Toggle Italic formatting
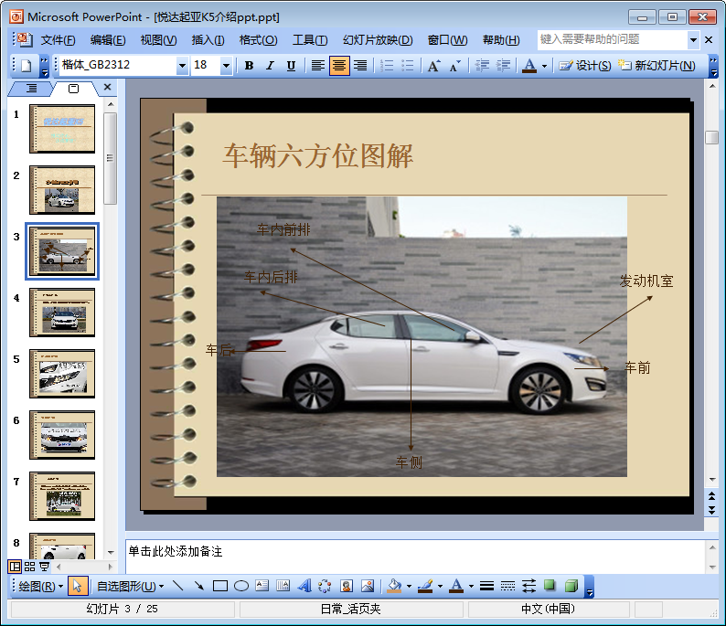Image resolution: width=726 pixels, height=626 pixels. (x=270, y=66)
